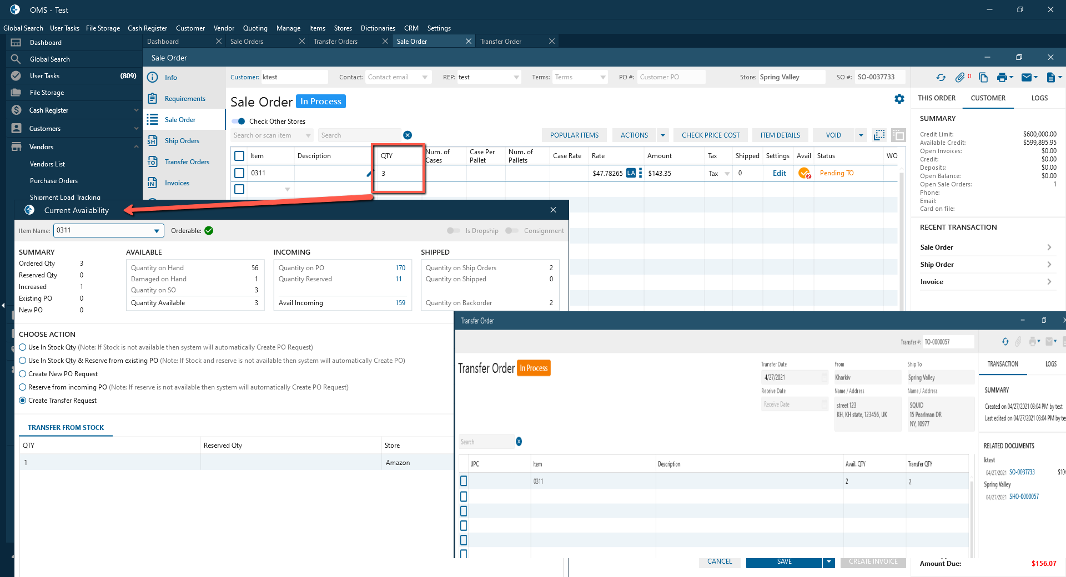Tick the checkbox for item 0311 row
The image size is (1066, 577).
[239, 173]
